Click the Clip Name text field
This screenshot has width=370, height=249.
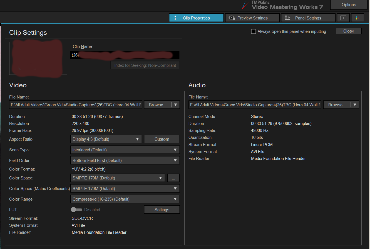click(125, 55)
